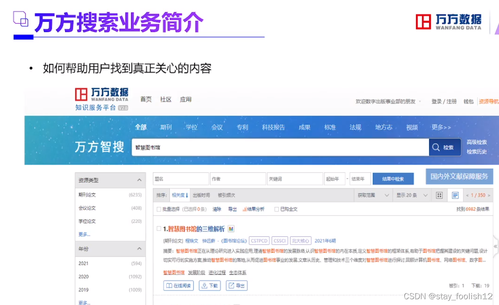Select the 法规 search tab
The width and height of the screenshot is (499, 305).
[356, 127]
